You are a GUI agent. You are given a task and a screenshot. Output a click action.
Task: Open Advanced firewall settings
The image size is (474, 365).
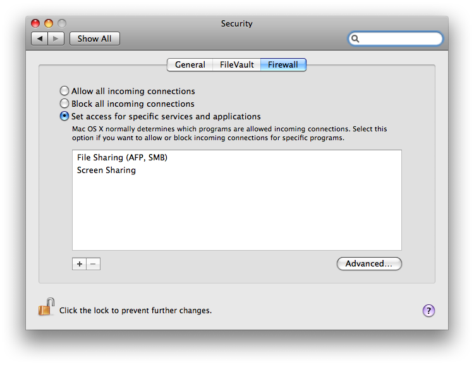coord(369,263)
